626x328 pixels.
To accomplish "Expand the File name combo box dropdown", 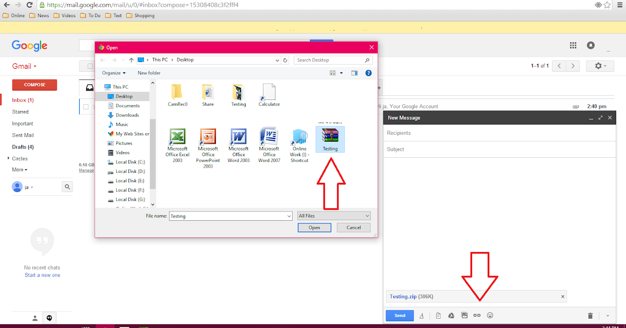I will pyautogui.click(x=289, y=216).
